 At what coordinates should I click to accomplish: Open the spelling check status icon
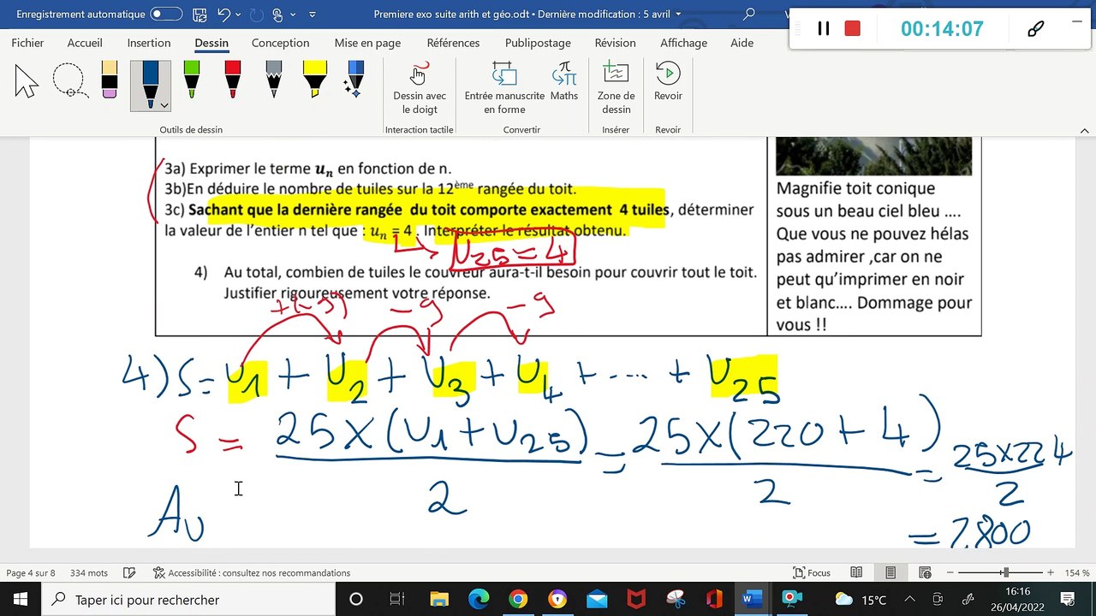(129, 573)
